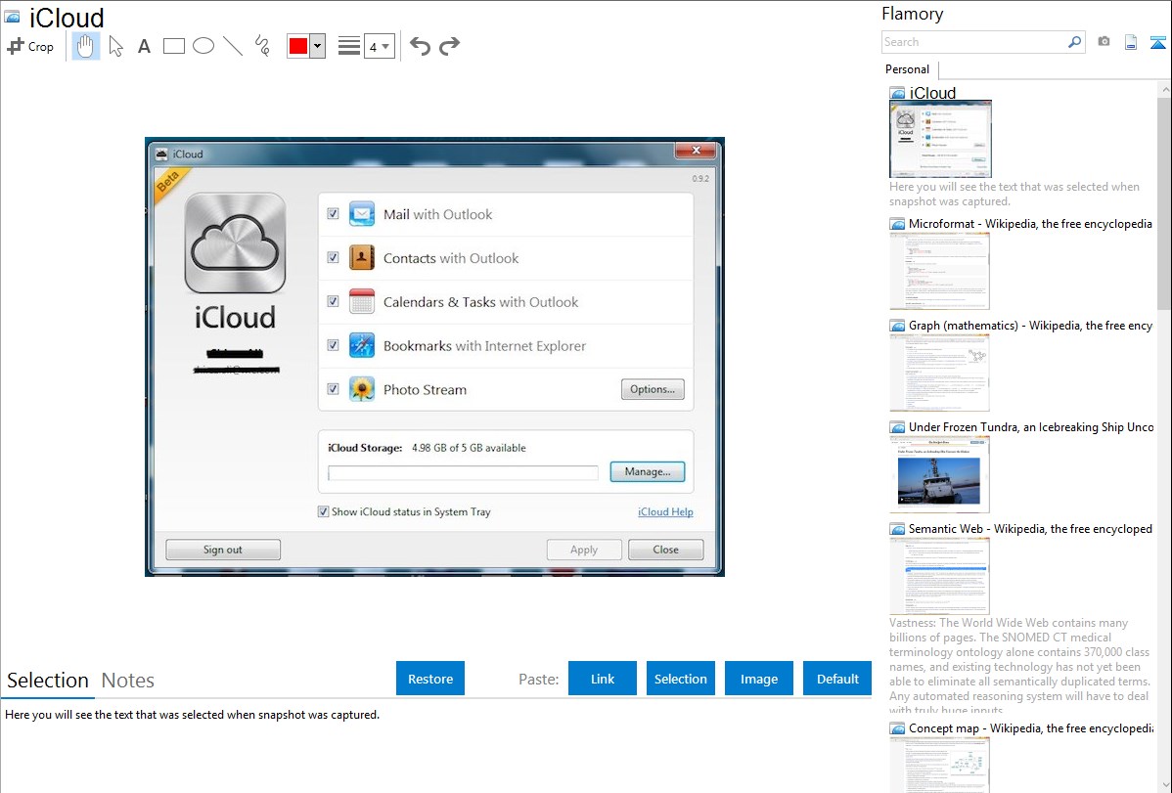Capture snapshot with camera icon
The image size is (1172, 793).
(x=1104, y=42)
